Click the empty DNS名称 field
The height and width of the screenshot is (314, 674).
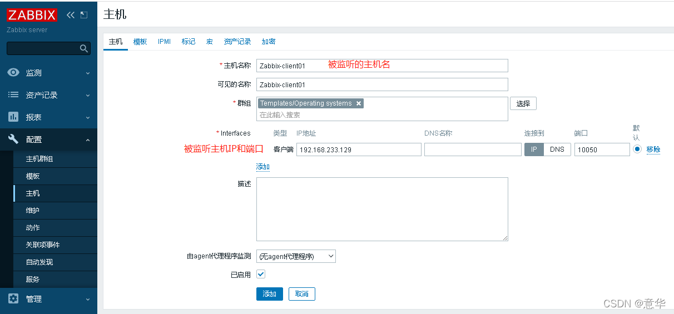(473, 149)
